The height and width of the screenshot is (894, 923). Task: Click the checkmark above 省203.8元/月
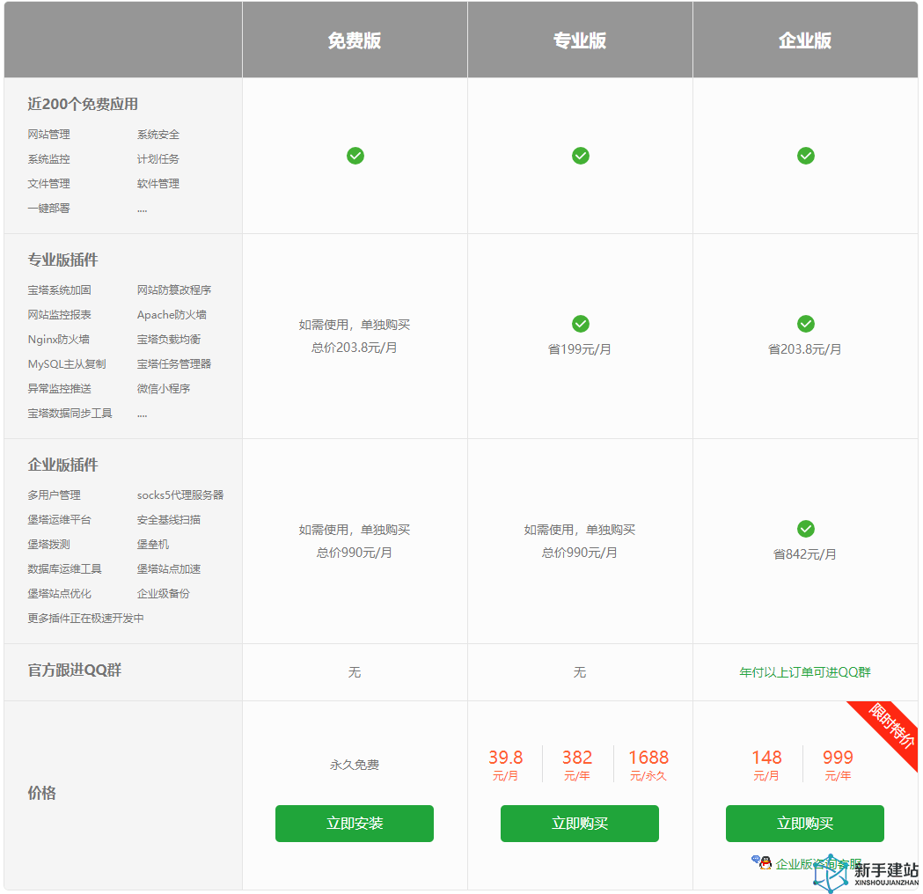coord(806,324)
